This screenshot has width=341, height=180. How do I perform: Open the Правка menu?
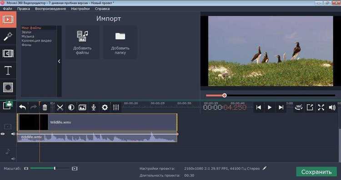[x=24, y=9]
